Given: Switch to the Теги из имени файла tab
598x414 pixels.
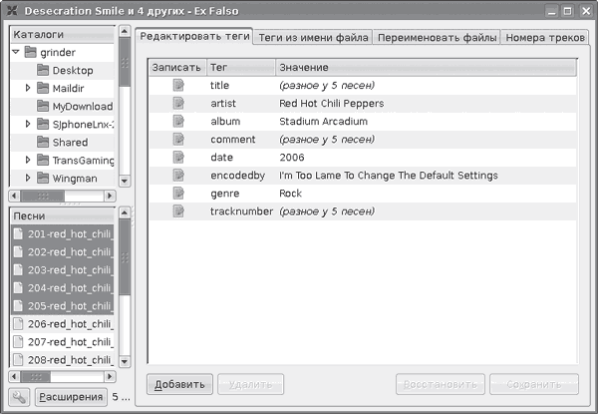Looking at the screenshot, I should (313, 37).
